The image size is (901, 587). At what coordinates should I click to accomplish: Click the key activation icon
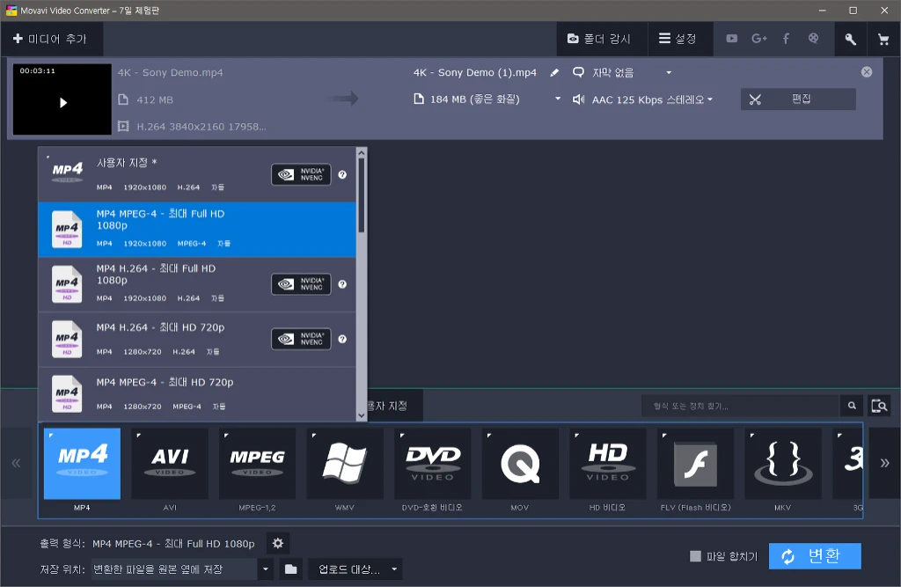tap(851, 39)
